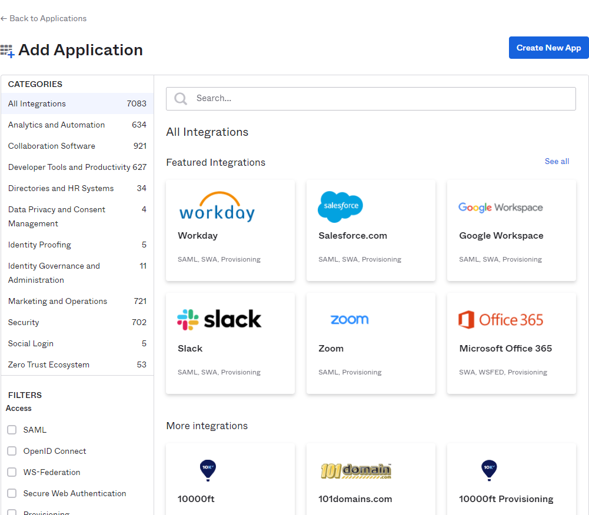
Task: Open Zero Trust Ecosystem category
Action: [78, 364]
